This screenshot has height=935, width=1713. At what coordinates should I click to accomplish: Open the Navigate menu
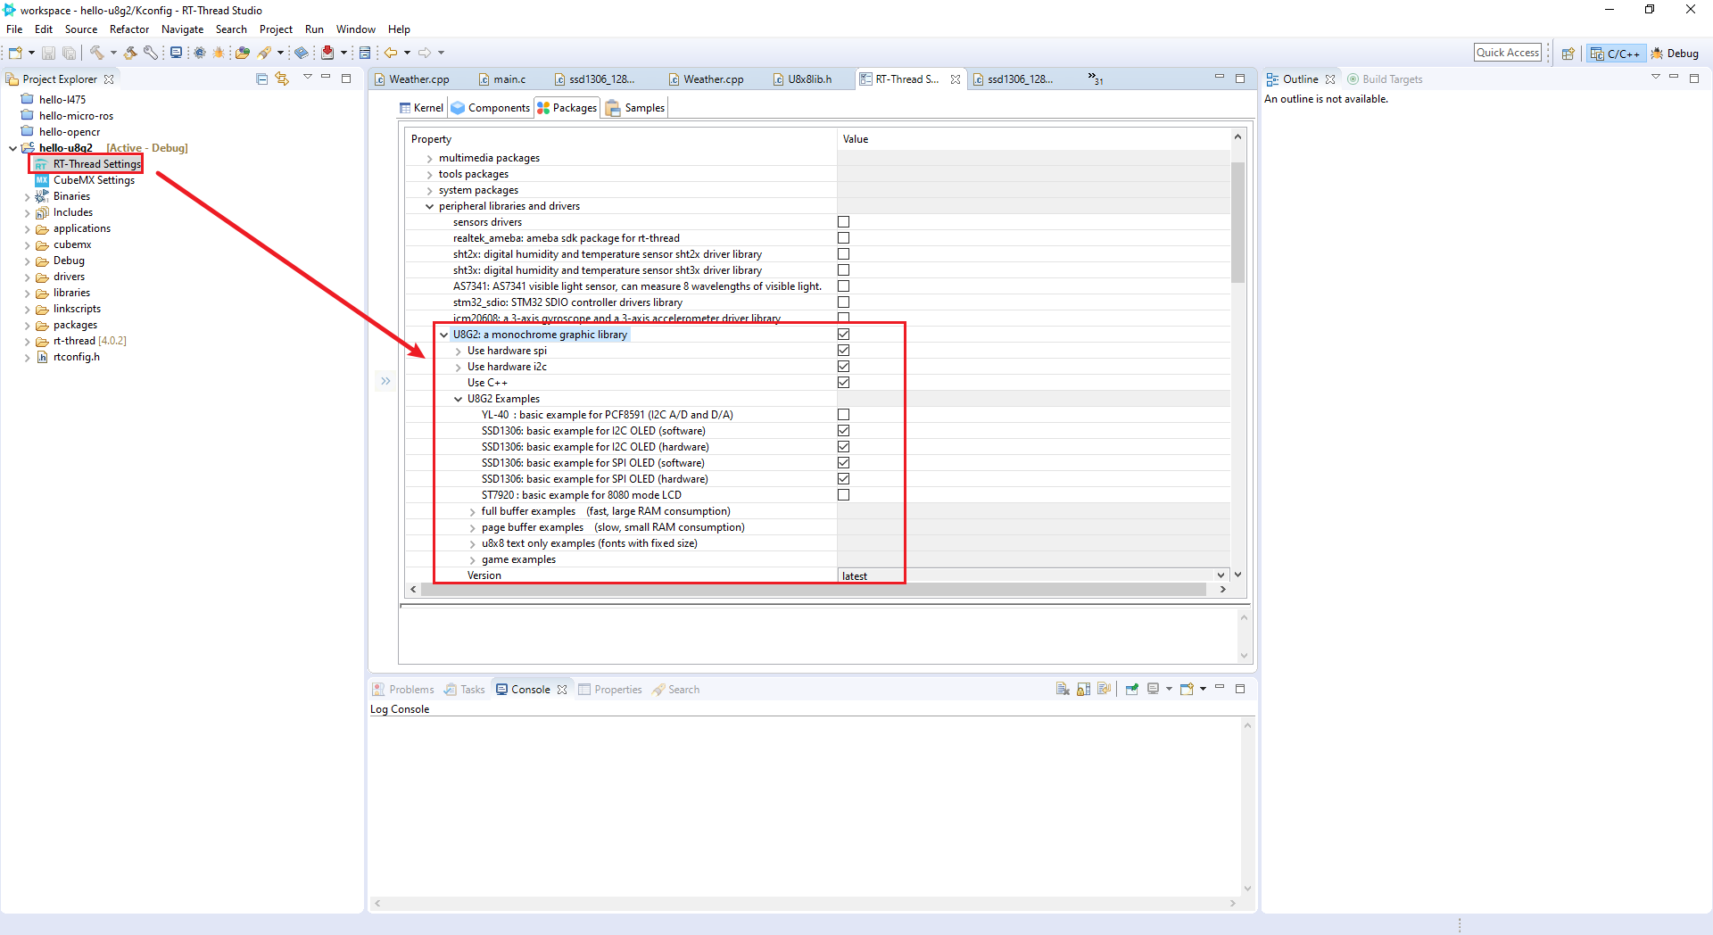pos(182,29)
